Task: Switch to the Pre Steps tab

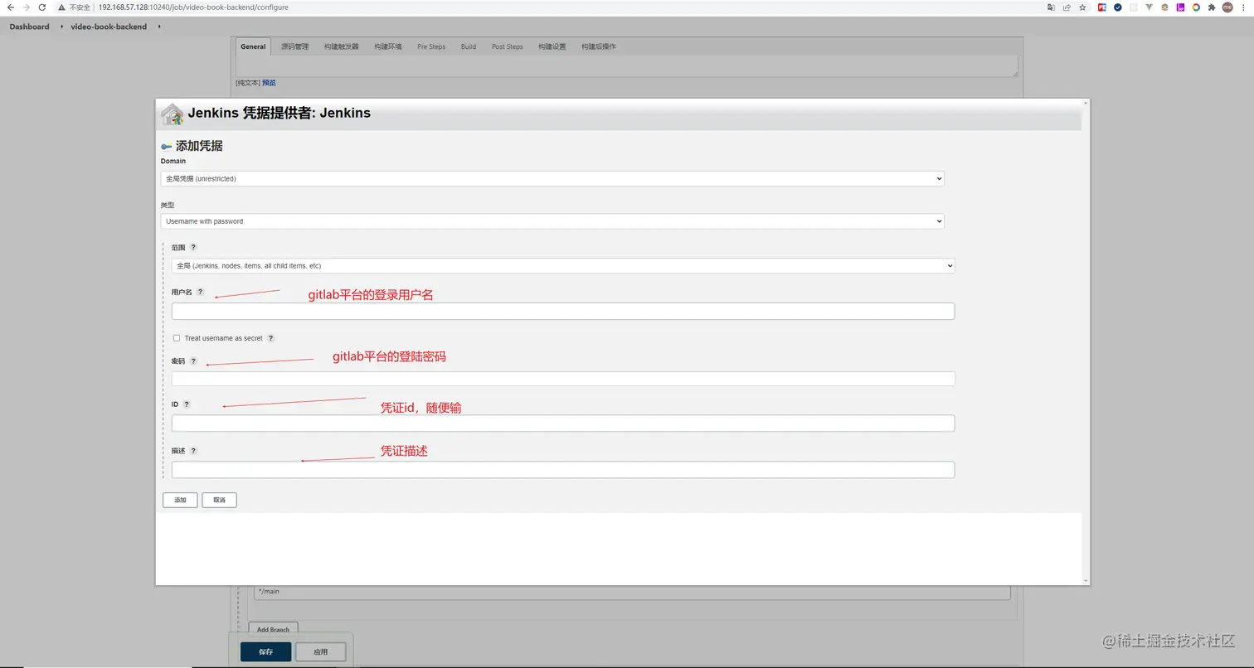Action: pos(431,46)
